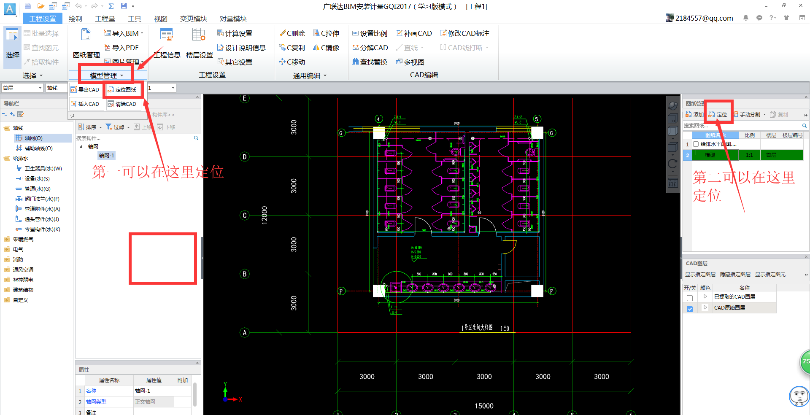Click 定位 in the drawing management panel
The width and height of the screenshot is (810, 415).
click(x=718, y=114)
